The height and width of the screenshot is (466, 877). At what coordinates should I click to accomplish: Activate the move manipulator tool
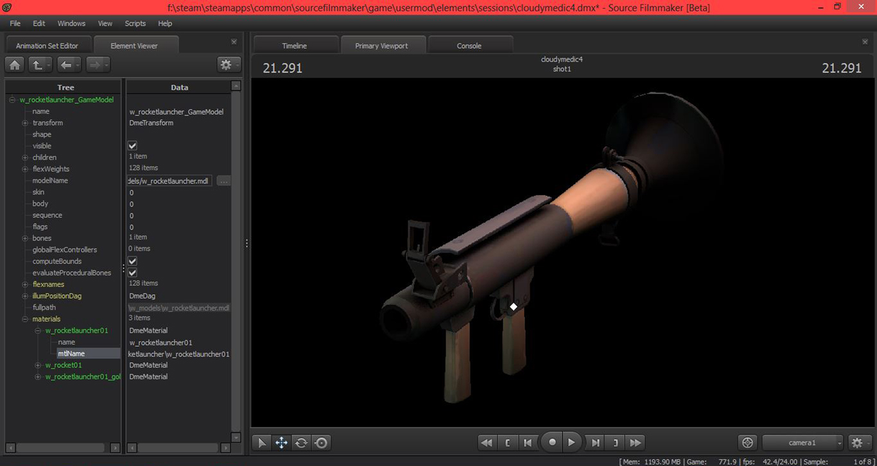pos(281,442)
